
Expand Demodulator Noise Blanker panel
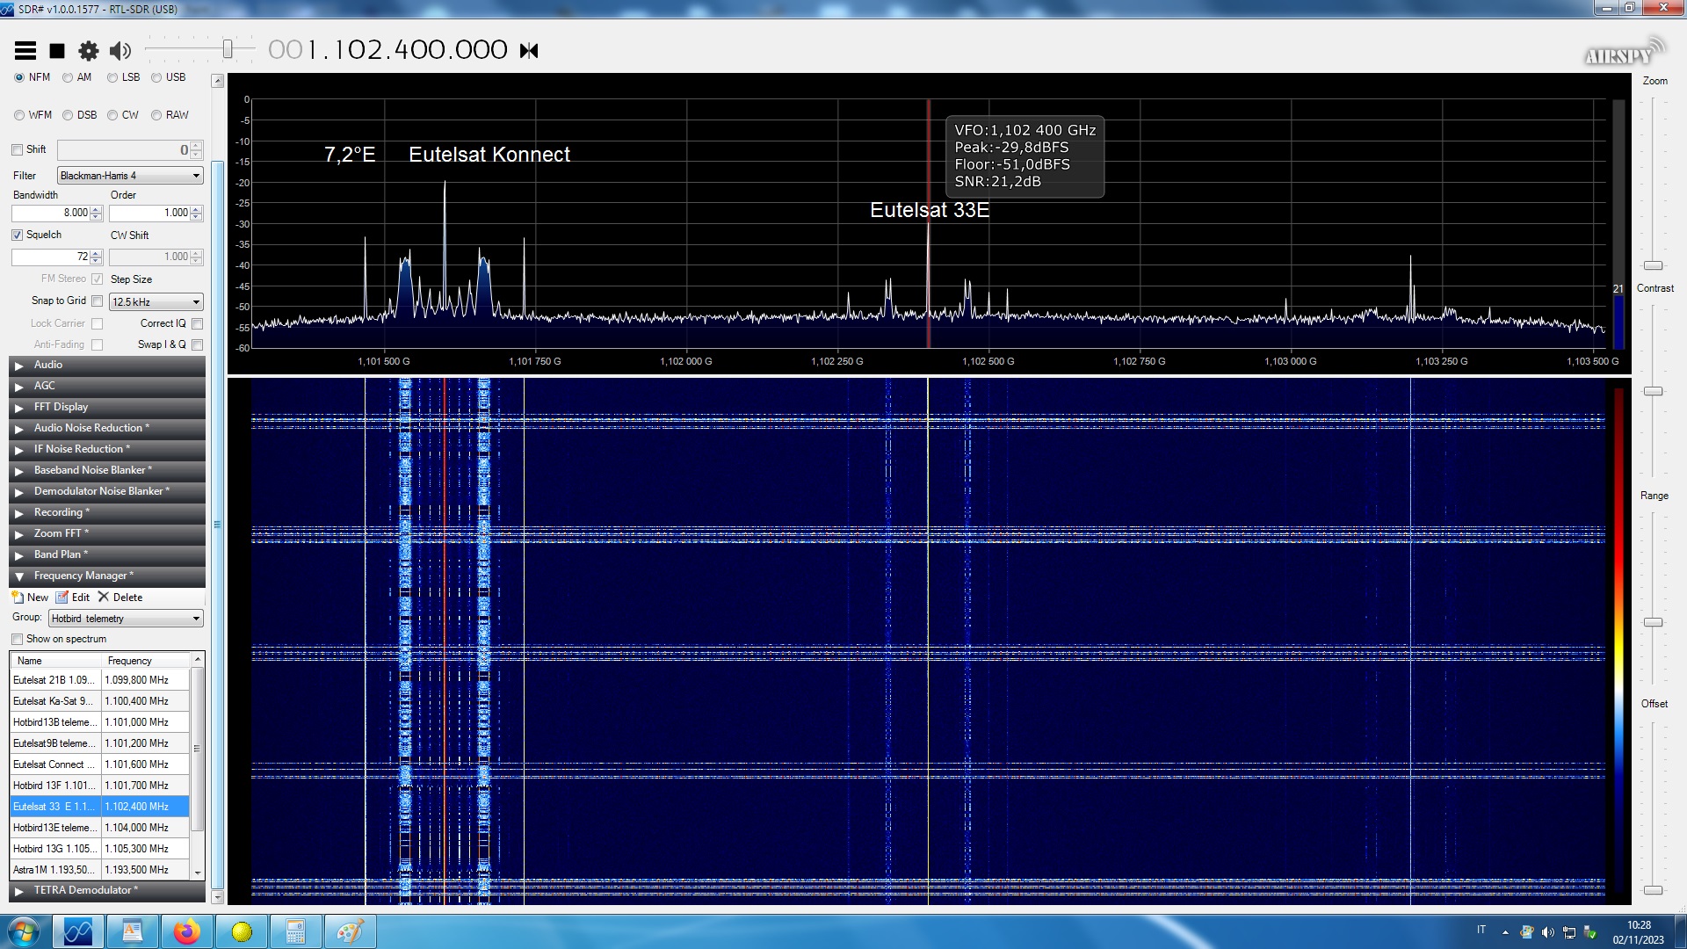(x=107, y=491)
